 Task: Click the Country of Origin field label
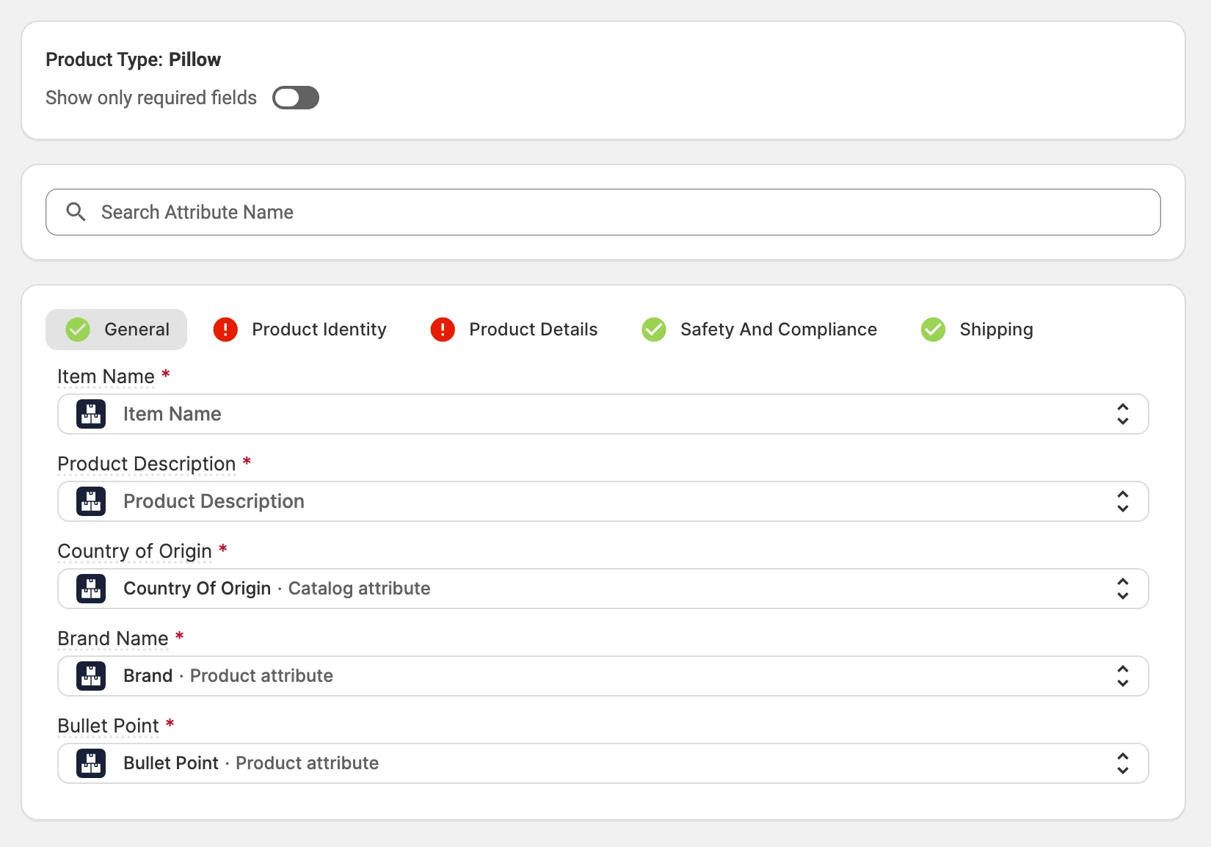(x=134, y=551)
